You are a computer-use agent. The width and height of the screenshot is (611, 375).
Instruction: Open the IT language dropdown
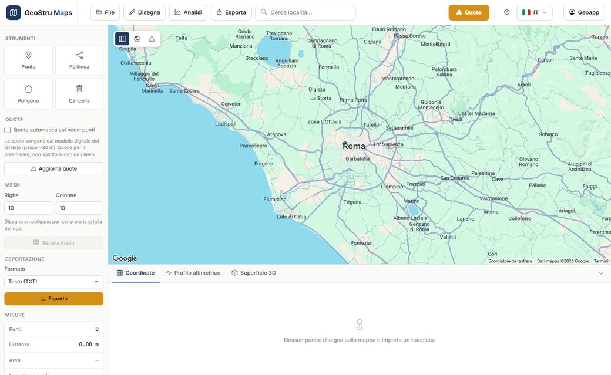534,12
